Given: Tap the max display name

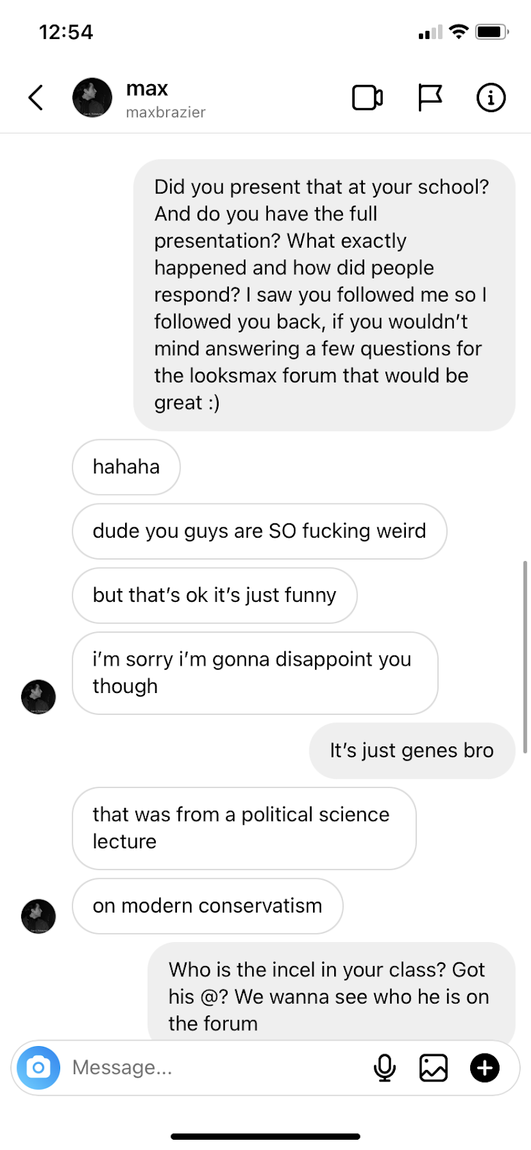Looking at the screenshot, I should 147,89.
